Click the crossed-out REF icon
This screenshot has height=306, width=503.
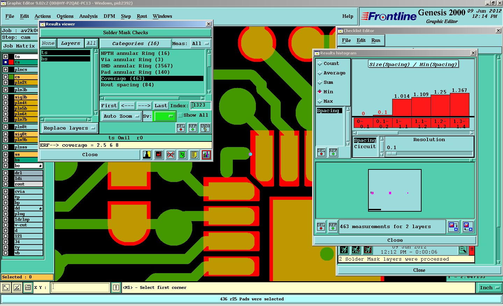171,155
